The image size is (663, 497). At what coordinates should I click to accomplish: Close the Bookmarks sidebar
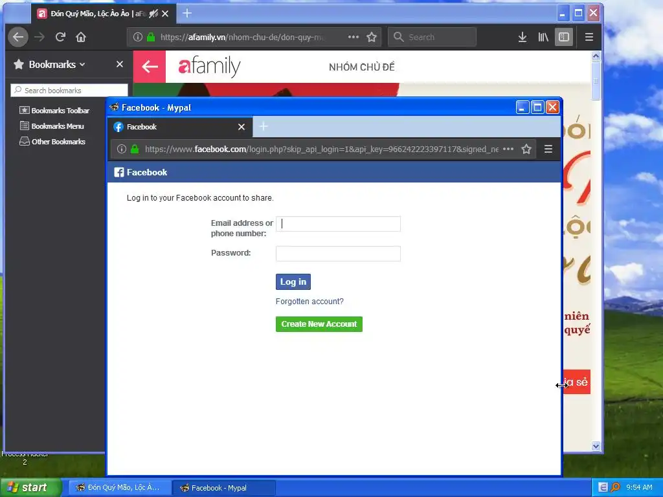120,64
